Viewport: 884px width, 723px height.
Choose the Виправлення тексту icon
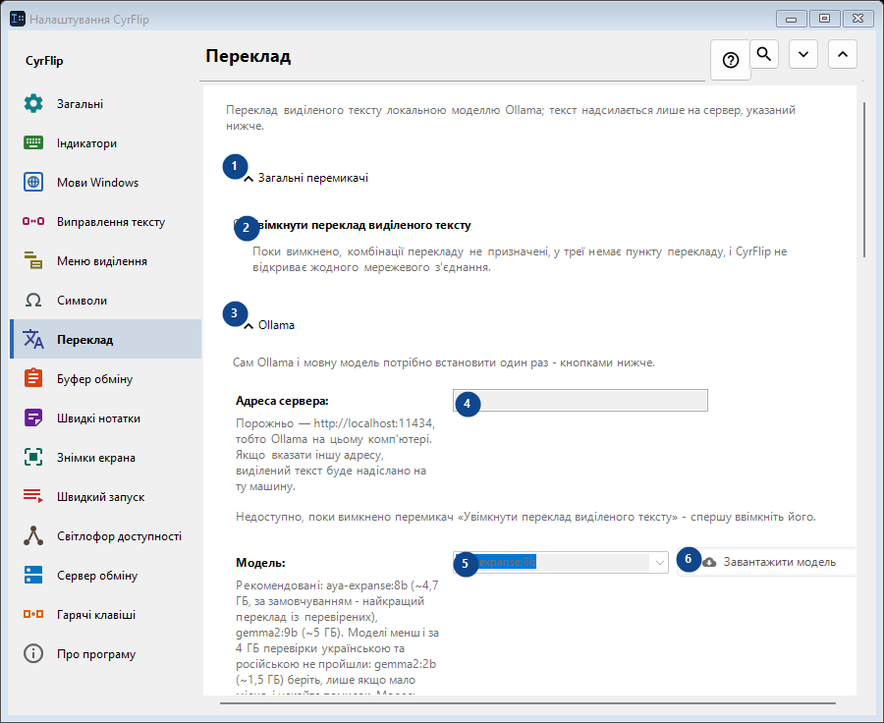pyautogui.click(x=33, y=221)
